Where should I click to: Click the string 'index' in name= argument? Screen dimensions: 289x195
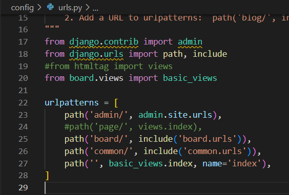[x=244, y=163]
